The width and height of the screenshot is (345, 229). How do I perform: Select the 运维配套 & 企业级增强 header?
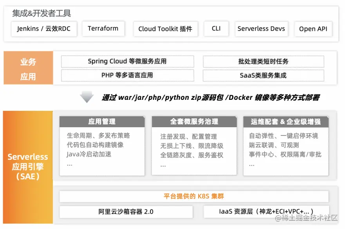(x=286, y=122)
